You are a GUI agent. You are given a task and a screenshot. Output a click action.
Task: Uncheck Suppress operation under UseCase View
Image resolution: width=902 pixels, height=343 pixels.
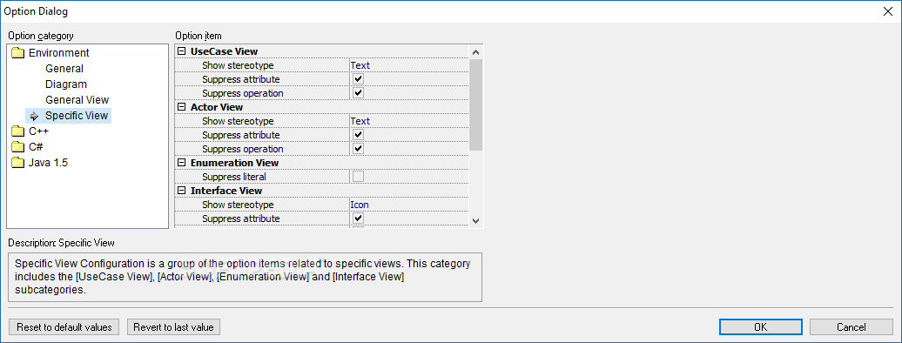[x=359, y=92]
